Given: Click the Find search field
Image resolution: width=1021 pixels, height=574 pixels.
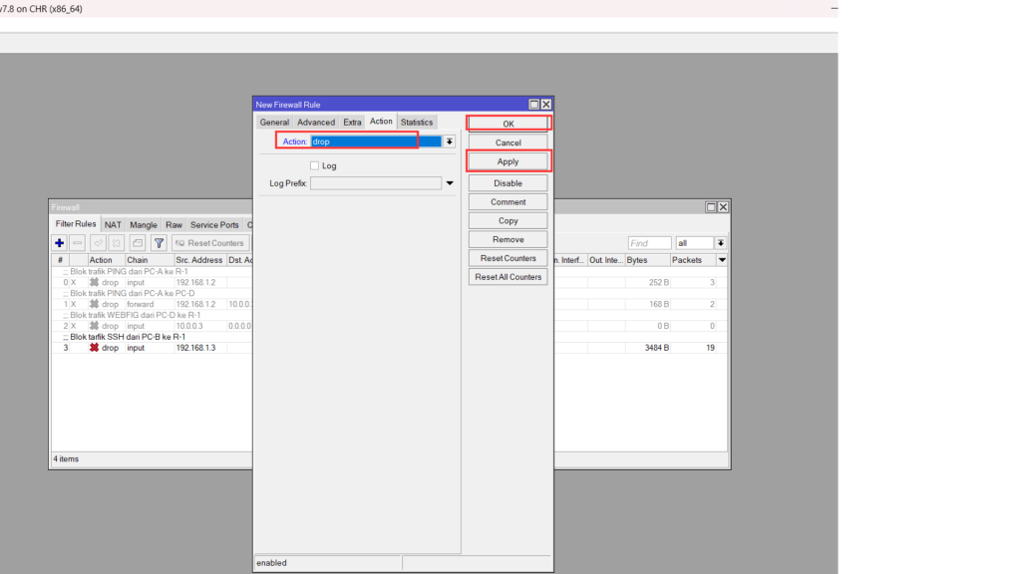Looking at the screenshot, I should (649, 243).
